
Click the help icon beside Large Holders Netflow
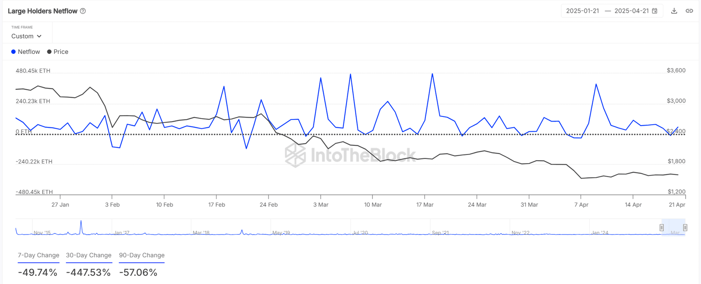click(83, 11)
